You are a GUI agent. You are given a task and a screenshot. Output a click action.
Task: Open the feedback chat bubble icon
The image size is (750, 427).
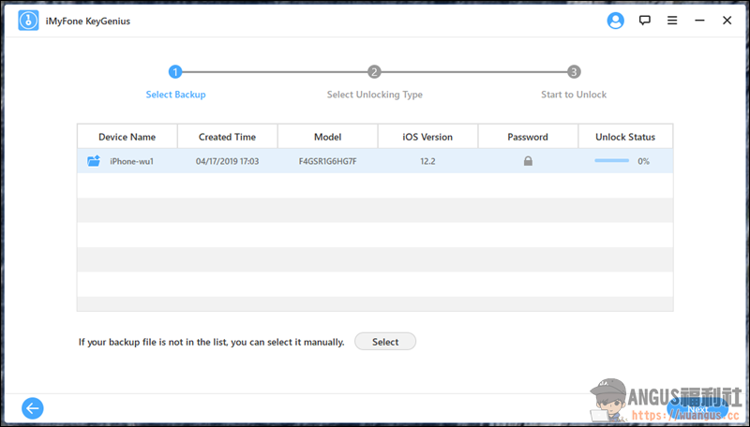point(645,20)
